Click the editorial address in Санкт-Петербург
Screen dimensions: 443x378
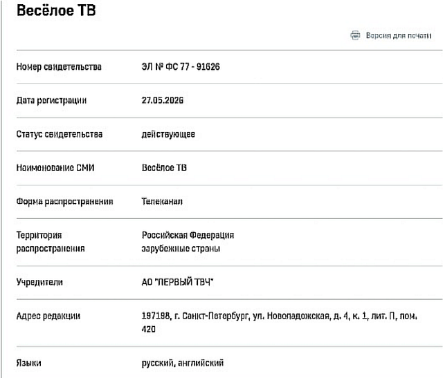click(x=280, y=323)
